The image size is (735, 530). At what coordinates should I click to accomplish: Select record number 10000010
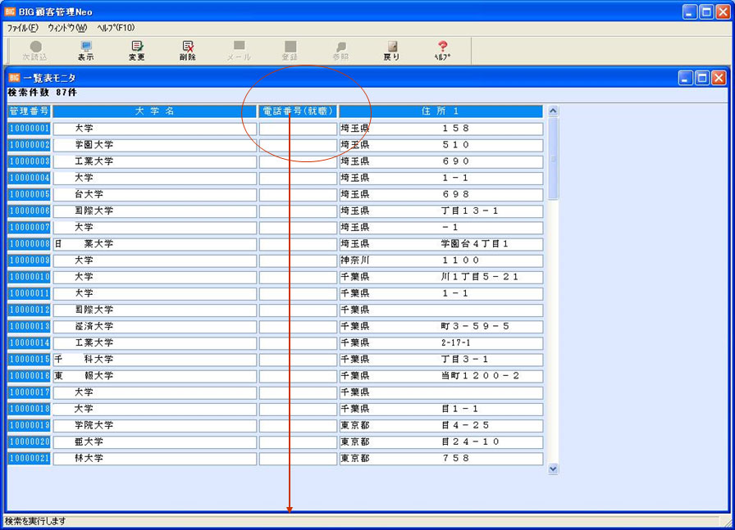29,277
